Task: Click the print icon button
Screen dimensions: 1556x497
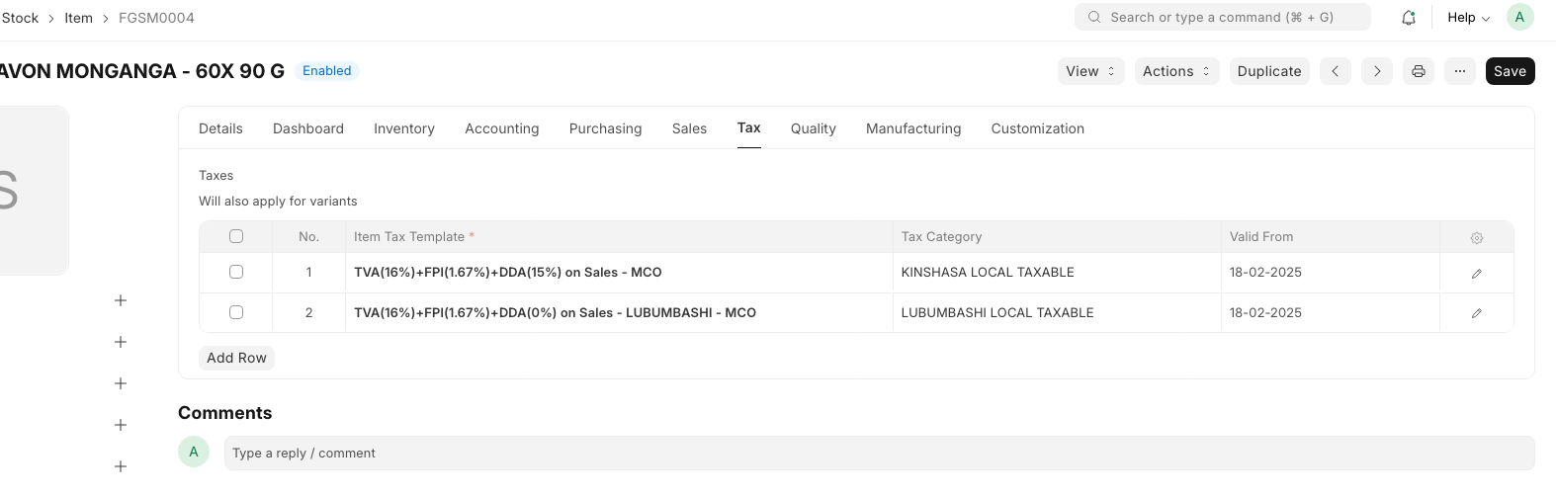Action: [1418, 71]
